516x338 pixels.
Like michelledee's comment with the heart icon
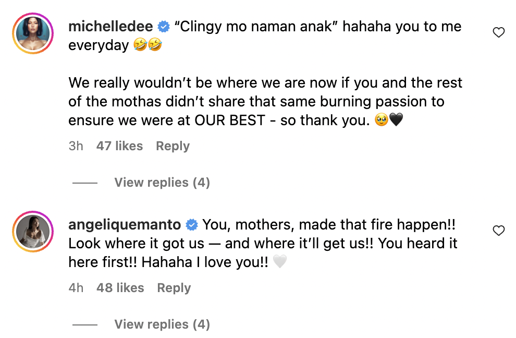point(498,32)
